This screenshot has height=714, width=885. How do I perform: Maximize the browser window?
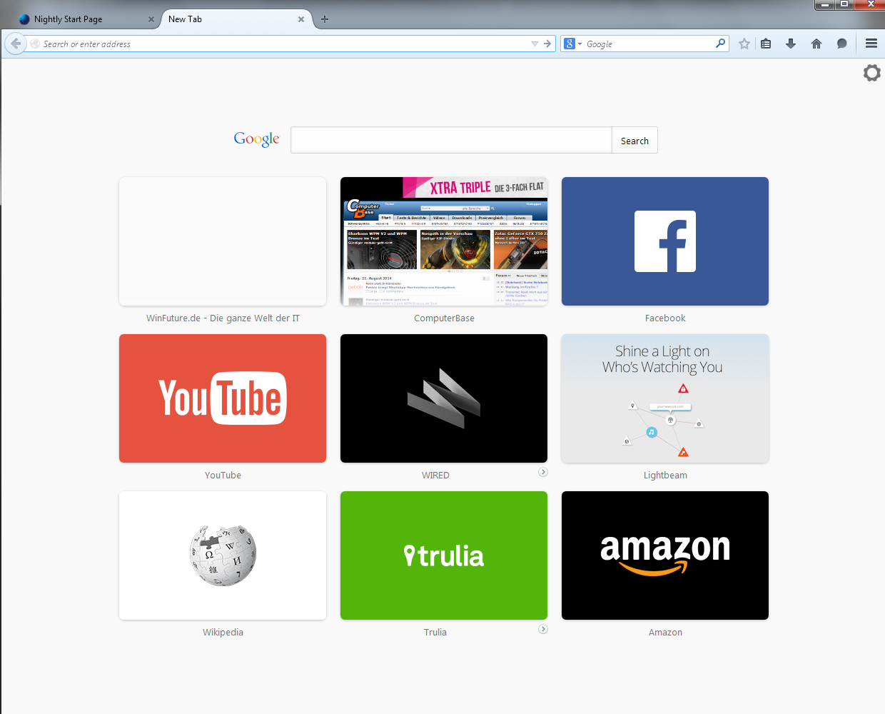click(844, 4)
